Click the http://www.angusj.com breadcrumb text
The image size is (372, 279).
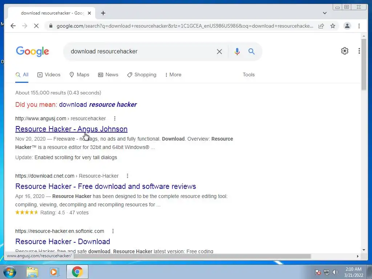[x=41, y=118]
